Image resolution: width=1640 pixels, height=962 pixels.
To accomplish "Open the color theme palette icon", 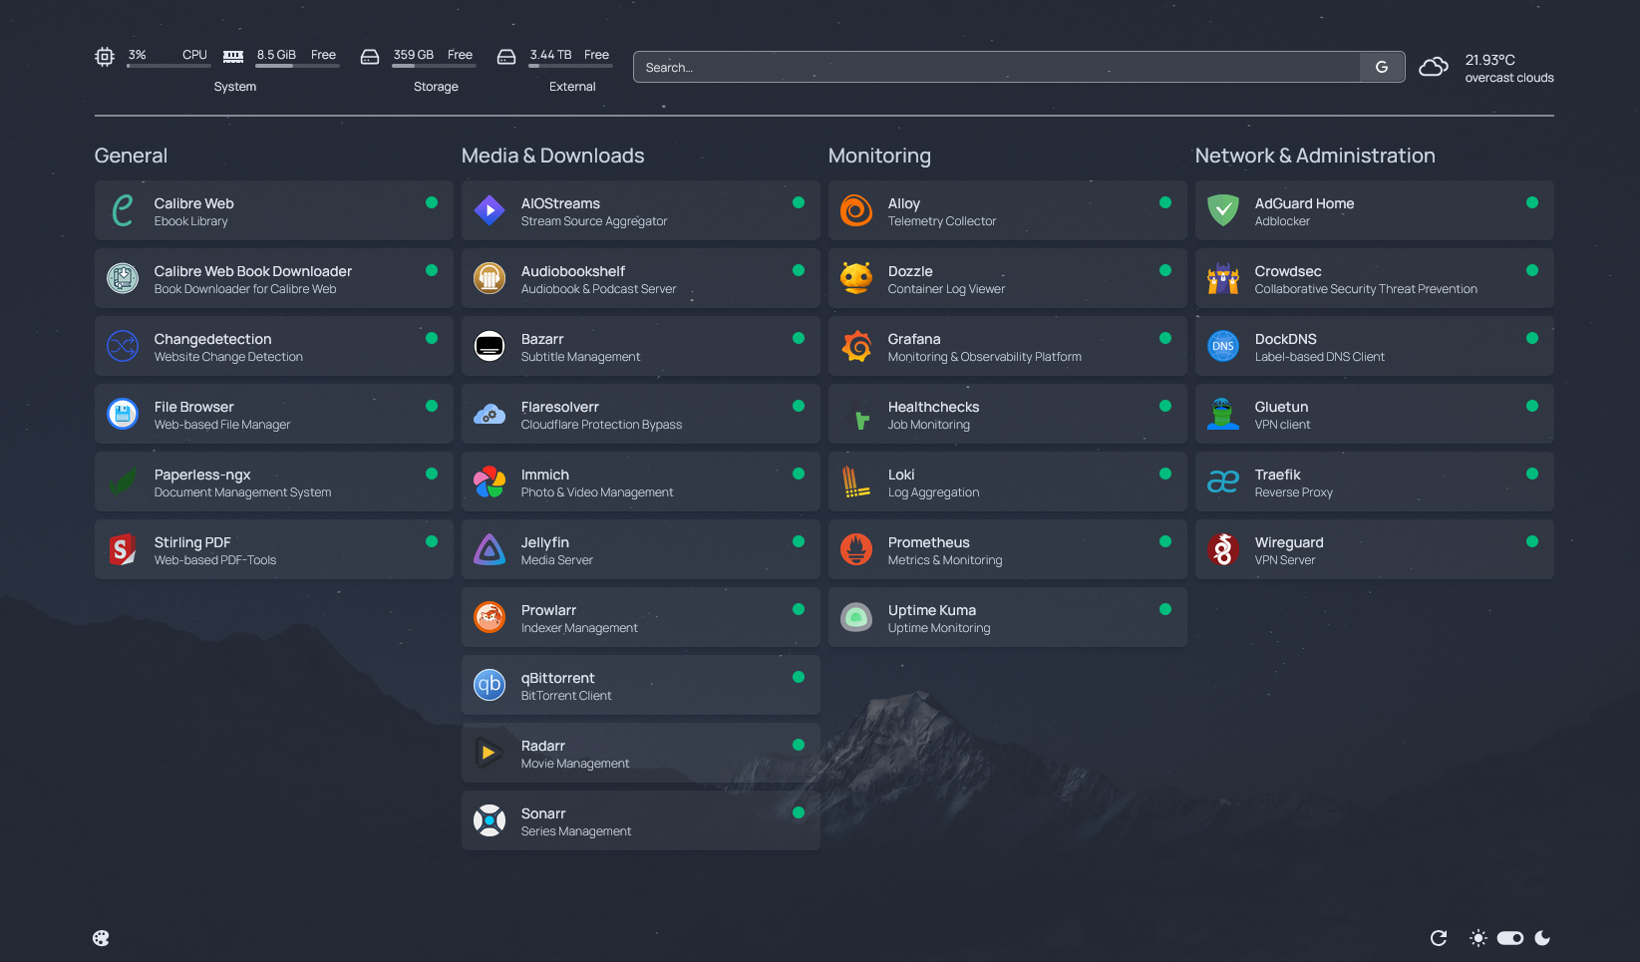I will [101, 938].
